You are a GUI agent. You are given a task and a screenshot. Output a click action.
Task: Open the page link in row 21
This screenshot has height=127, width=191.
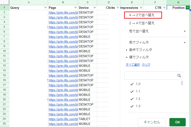[x=63, y=105]
